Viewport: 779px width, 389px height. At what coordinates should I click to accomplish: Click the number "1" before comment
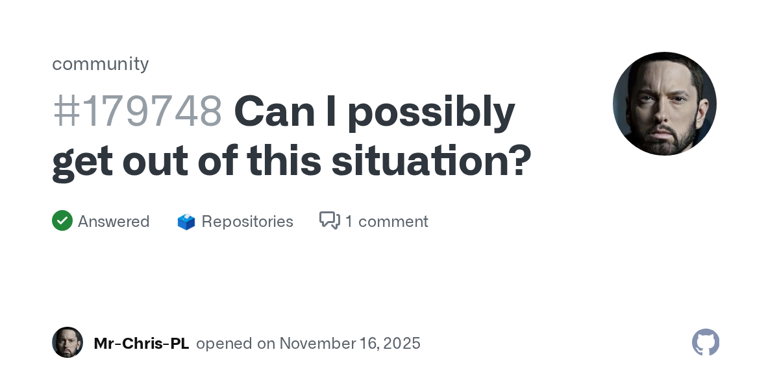[349, 222]
